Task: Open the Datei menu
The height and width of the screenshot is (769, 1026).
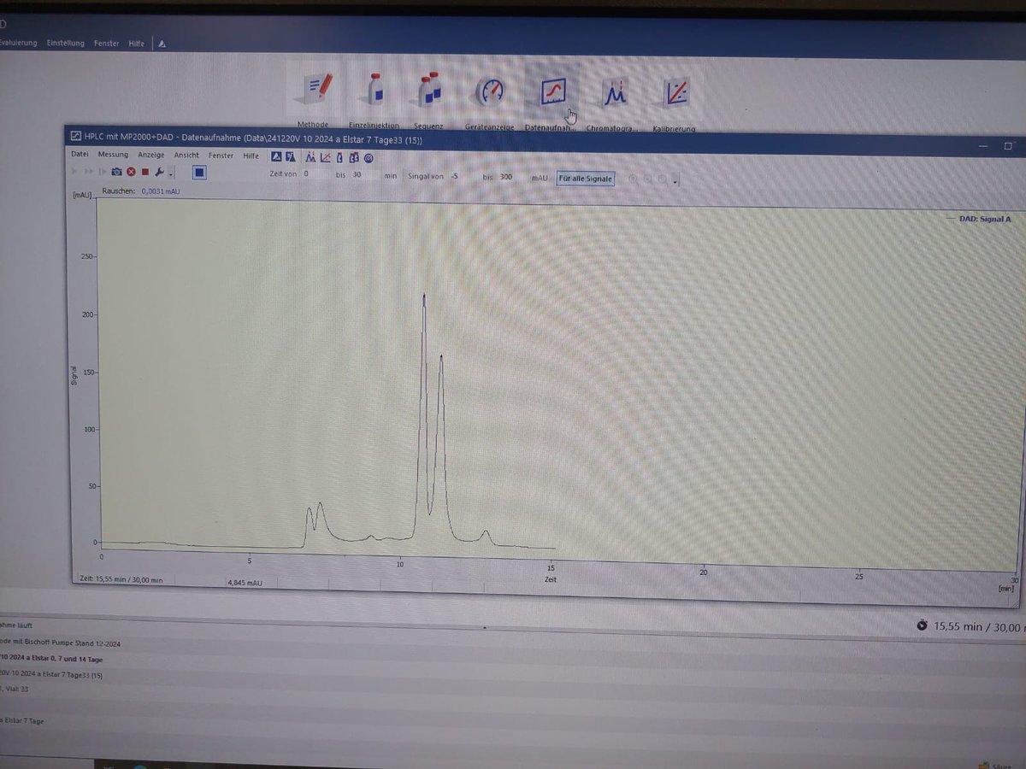Action: click(80, 155)
